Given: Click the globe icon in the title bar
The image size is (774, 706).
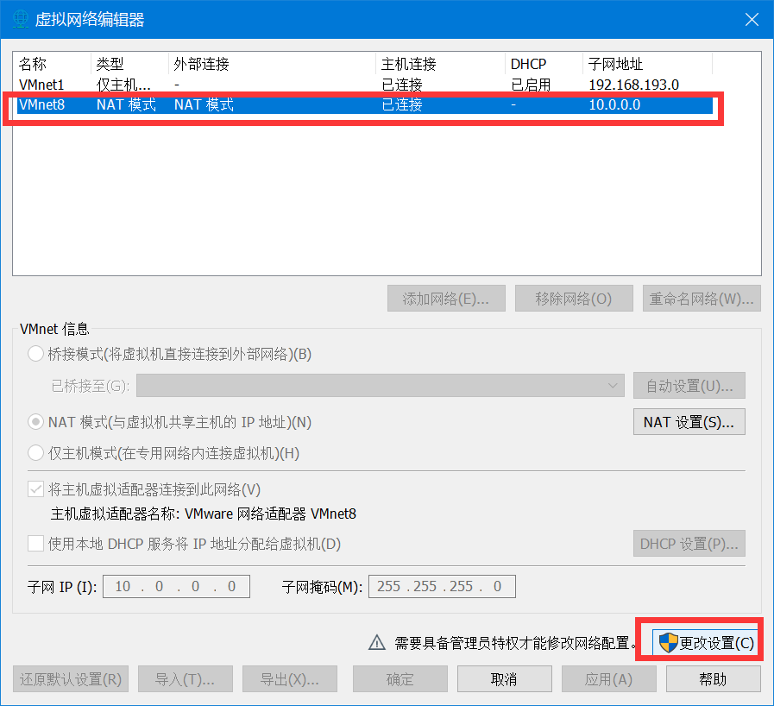Looking at the screenshot, I should 20,19.
